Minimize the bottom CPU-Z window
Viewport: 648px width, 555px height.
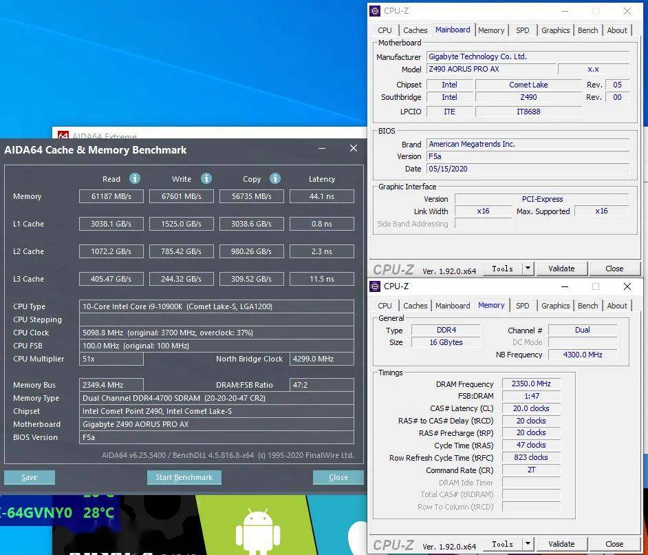(x=565, y=286)
